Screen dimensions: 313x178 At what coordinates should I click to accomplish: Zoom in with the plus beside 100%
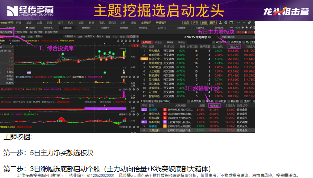click(243, 27)
